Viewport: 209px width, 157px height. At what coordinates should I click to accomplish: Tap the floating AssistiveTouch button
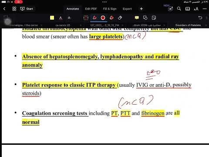(7, 22)
